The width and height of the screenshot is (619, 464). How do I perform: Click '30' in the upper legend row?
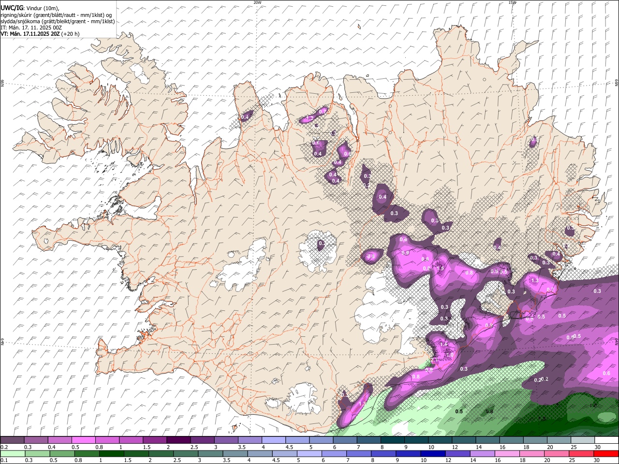598,447
